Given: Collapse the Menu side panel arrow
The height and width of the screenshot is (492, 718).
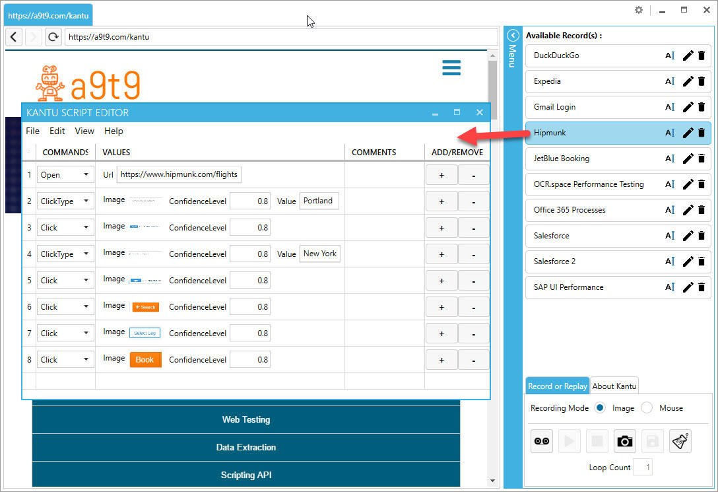Looking at the screenshot, I should pos(513,35).
